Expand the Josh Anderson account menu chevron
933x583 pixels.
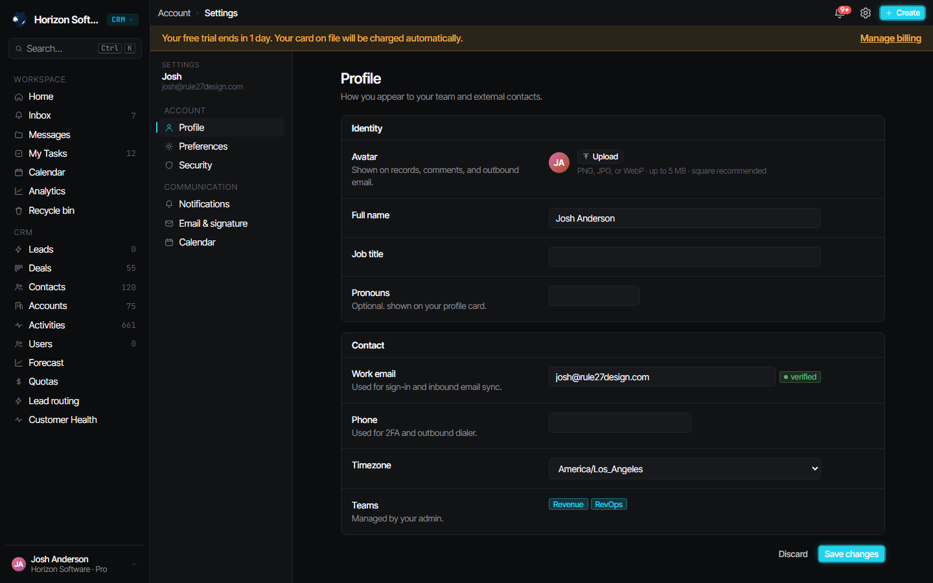click(134, 564)
